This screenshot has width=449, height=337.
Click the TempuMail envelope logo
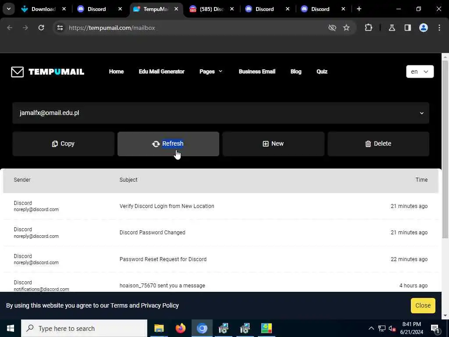18,72
